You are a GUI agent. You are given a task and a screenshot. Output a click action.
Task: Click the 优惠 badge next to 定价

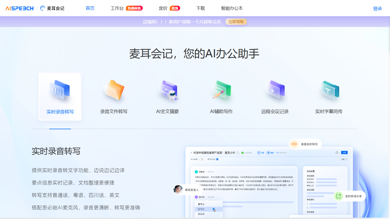[x=175, y=8]
